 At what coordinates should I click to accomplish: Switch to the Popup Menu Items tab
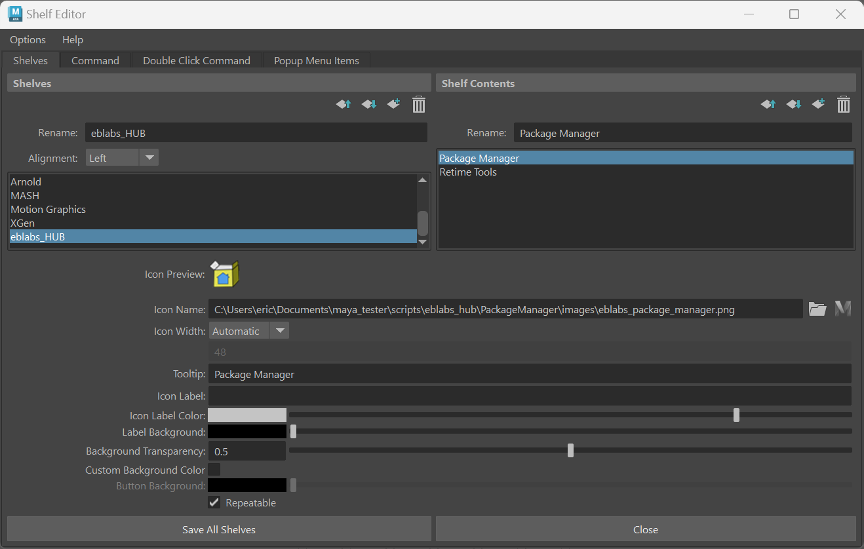317,60
